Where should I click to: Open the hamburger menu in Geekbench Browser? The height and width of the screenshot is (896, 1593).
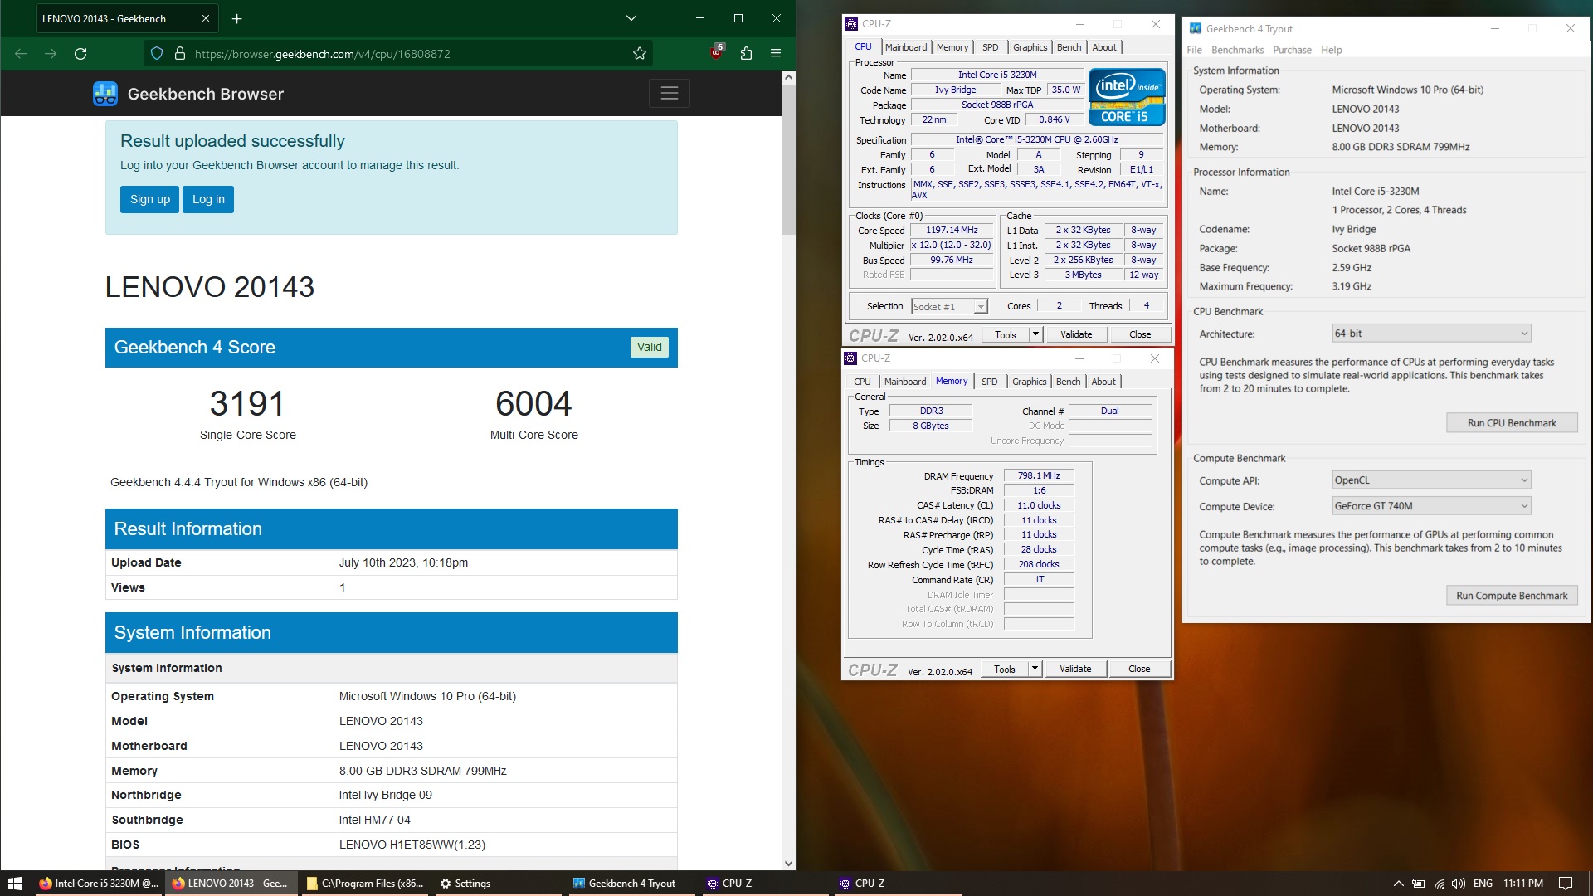point(670,94)
